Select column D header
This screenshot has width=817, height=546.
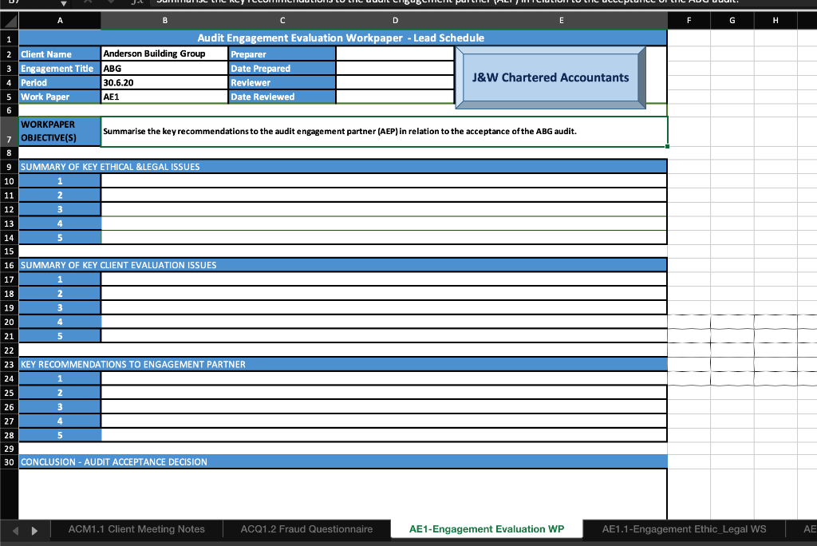396,21
